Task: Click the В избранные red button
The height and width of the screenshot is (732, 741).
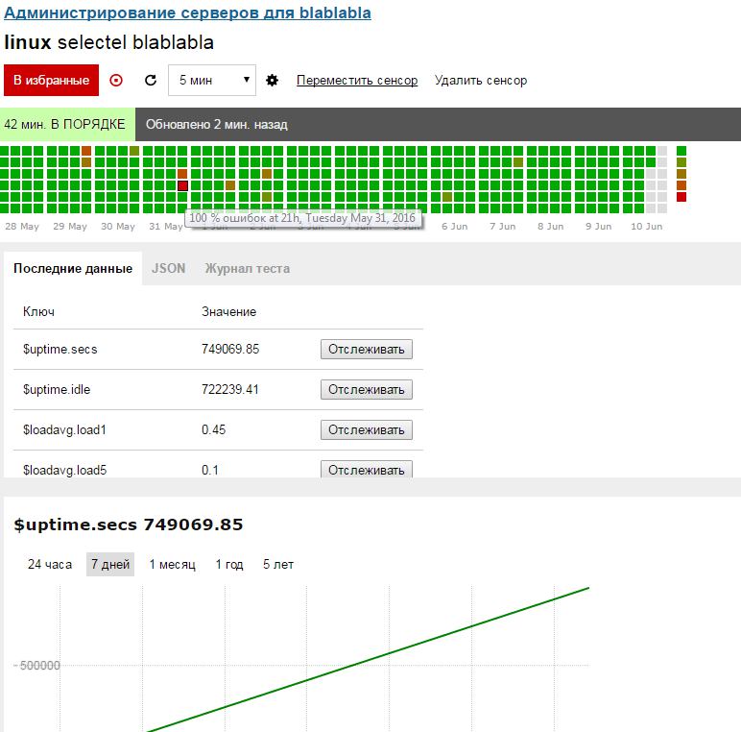Action: [x=51, y=81]
